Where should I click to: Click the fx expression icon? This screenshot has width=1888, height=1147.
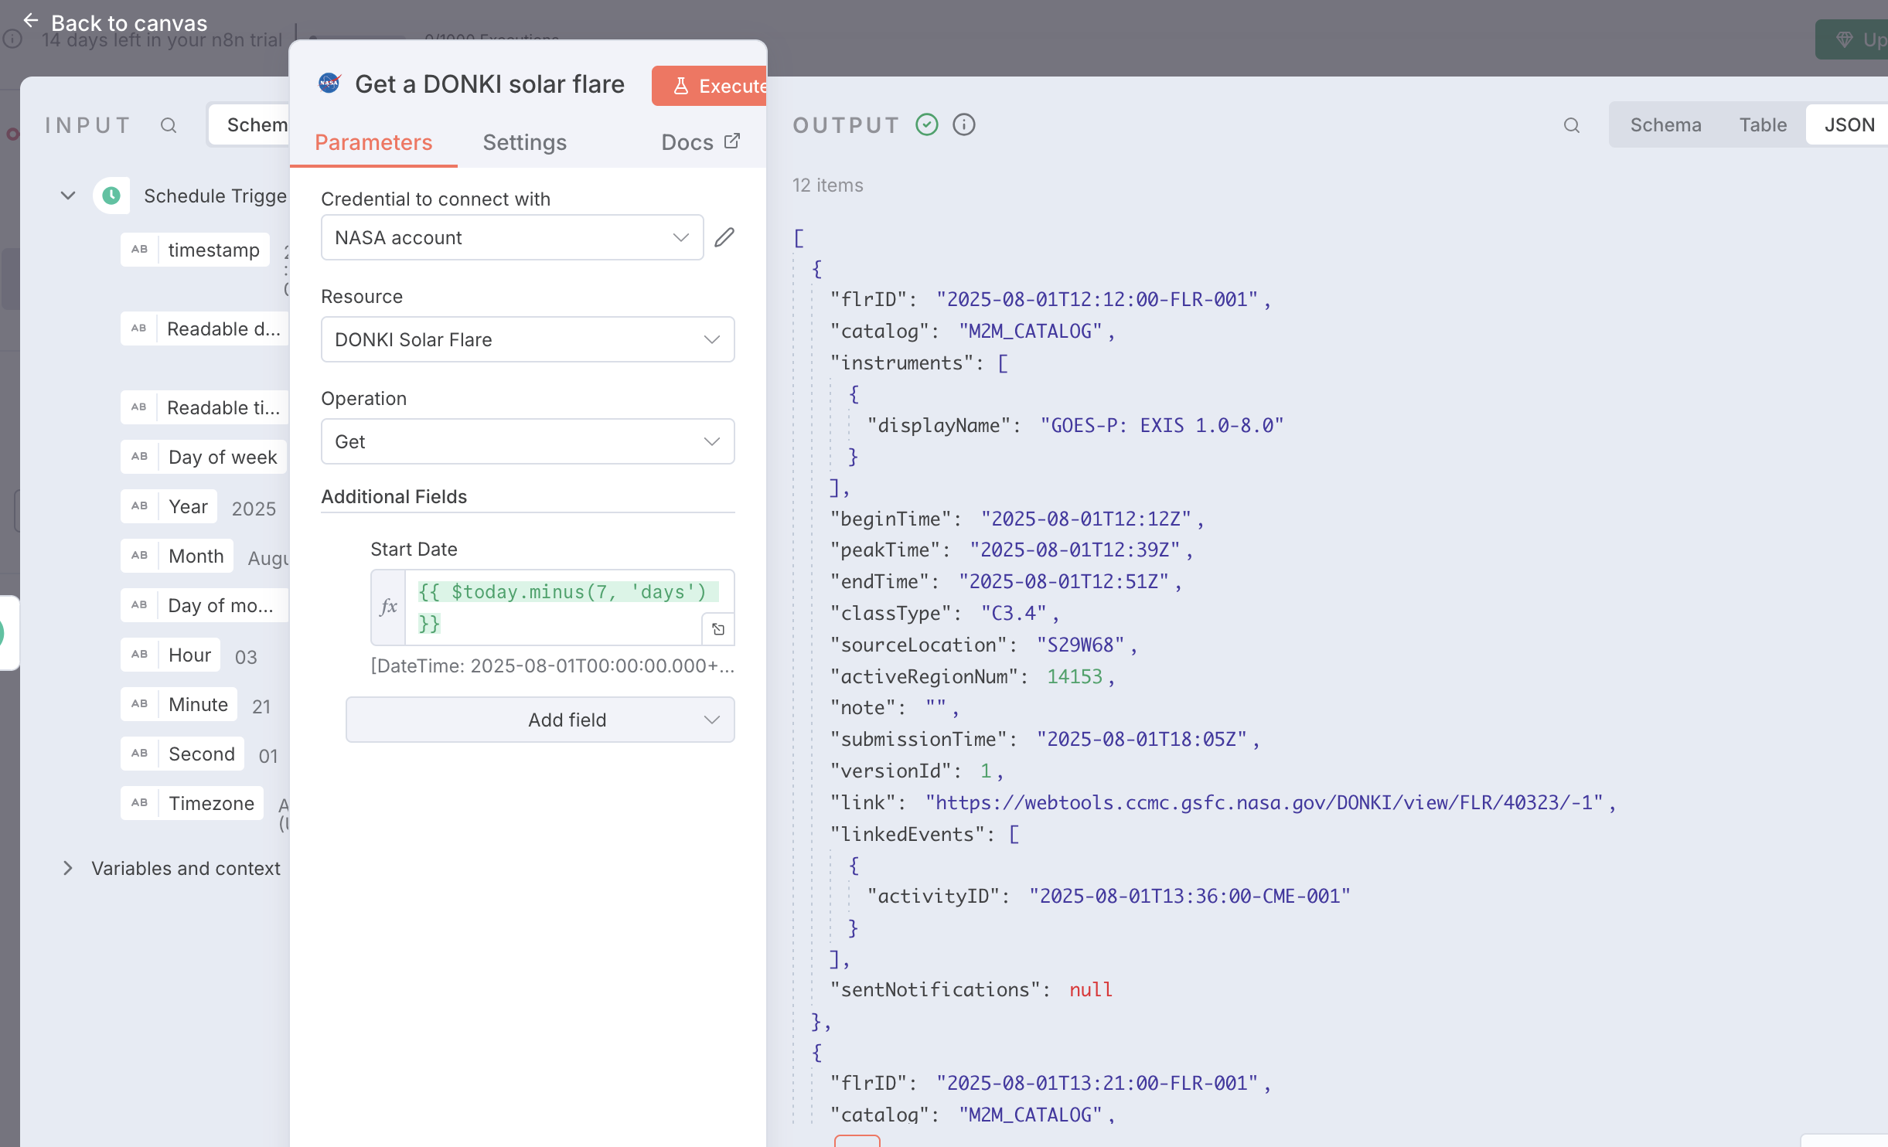[x=389, y=607]
